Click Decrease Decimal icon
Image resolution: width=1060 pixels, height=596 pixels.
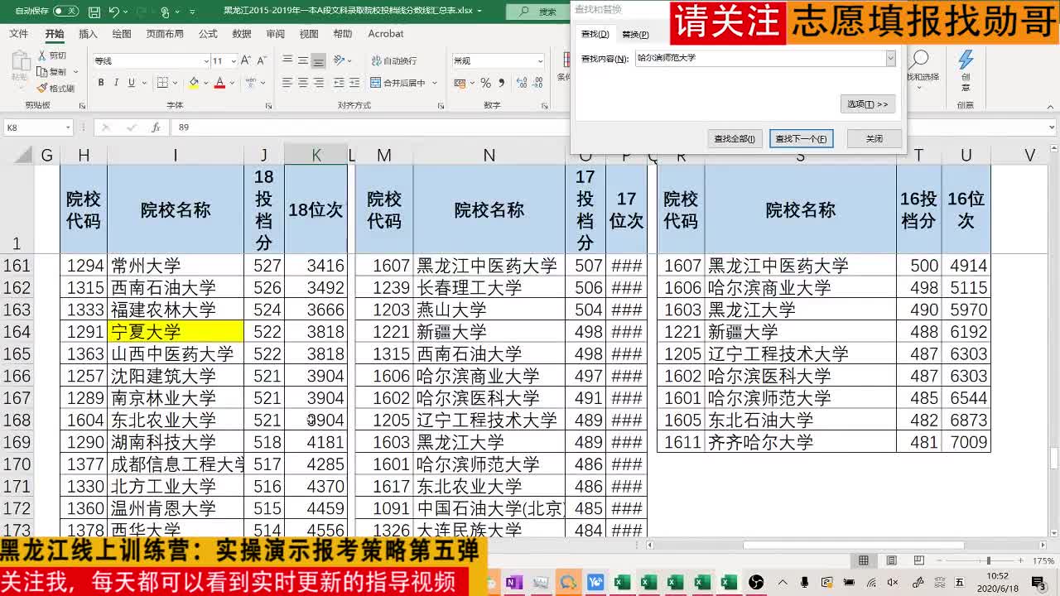point(537,83)
